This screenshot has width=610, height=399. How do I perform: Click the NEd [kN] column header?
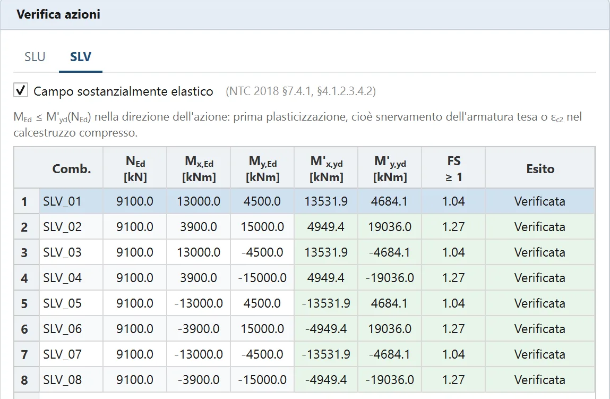point(135,168)
